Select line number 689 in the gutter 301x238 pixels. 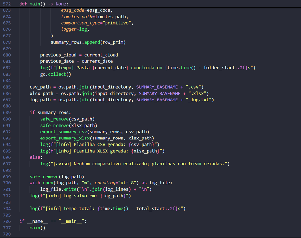click(x=6, y=113)
